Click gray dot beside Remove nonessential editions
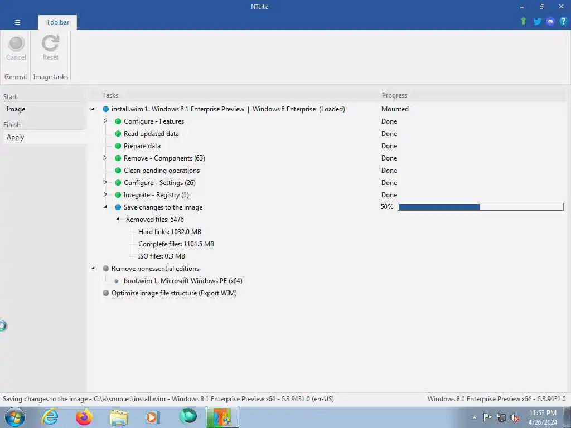 coord(105,268)
